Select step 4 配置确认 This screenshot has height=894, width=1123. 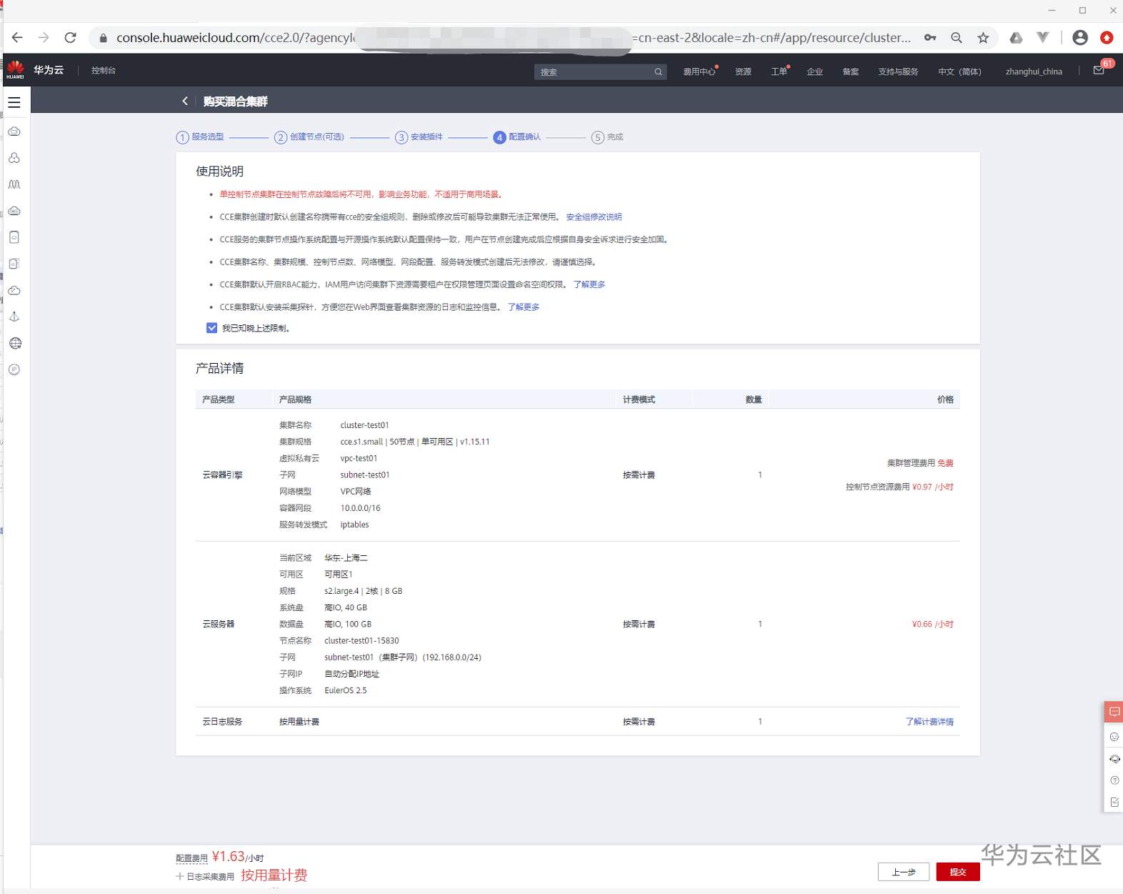coord(517,137)
